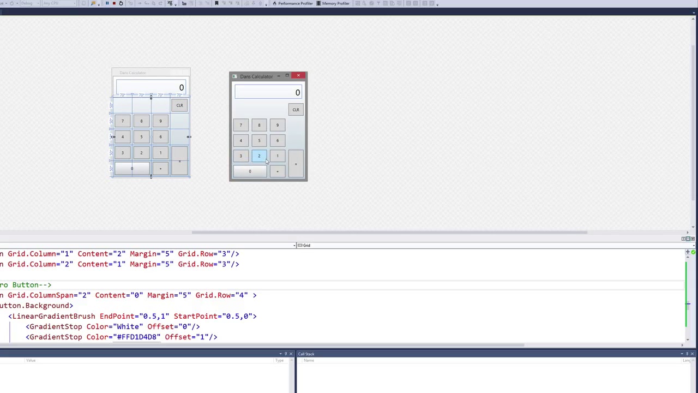This screenshot has width=698, height=393.
Task: Click the utton.Background tag text
Action: pyautogui.click(x=37, y=306)
